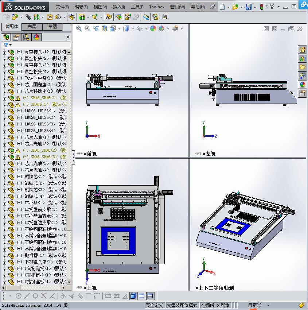Expand the SHA6b<1> tree node
308x310 pixels.
[4, 105]
